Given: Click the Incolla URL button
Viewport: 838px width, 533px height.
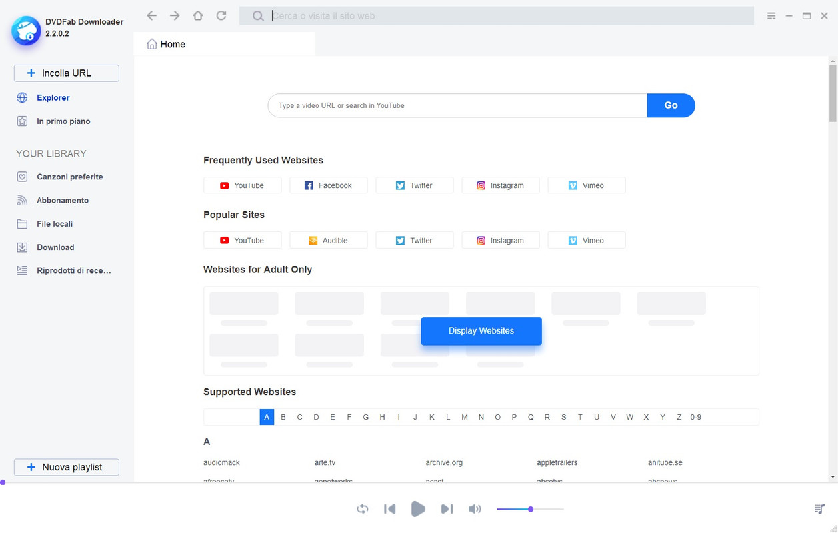Looking at the screenshot, I should coord(67,73).
